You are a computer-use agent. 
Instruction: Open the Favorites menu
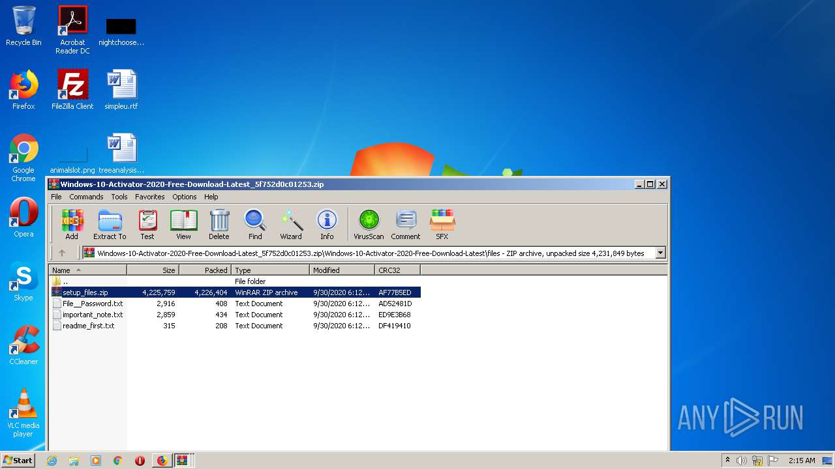coord(150,197)
